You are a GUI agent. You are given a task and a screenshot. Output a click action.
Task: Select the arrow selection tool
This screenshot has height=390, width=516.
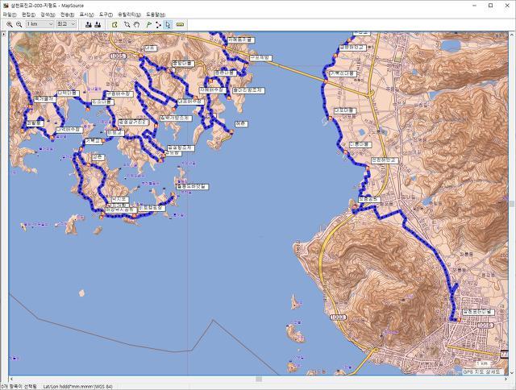(x=168, y=24)
